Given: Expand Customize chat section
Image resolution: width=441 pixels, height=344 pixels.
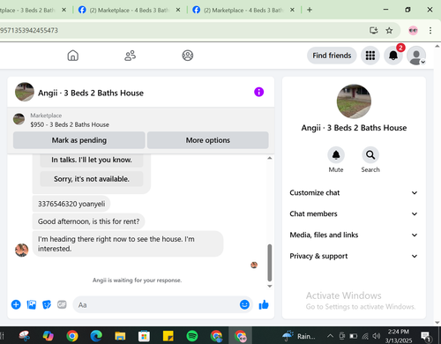Looking at the screenshot, I should 354,193.
